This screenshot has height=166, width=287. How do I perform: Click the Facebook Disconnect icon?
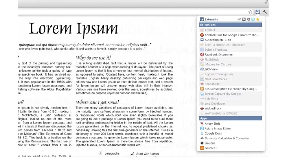tap(202, 55)
